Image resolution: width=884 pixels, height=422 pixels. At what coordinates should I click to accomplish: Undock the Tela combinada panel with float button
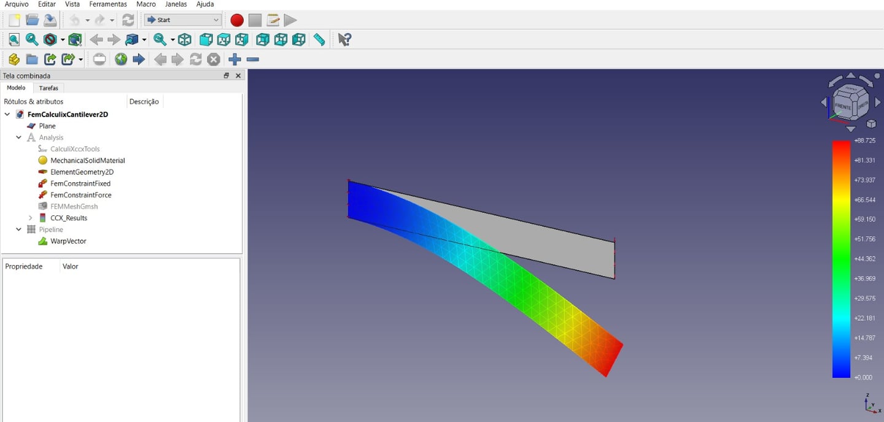(226, 75)
